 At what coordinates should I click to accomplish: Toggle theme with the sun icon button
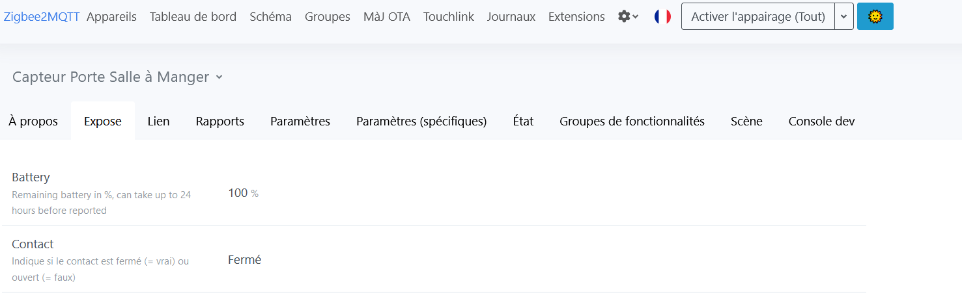[x=875, y=16]
